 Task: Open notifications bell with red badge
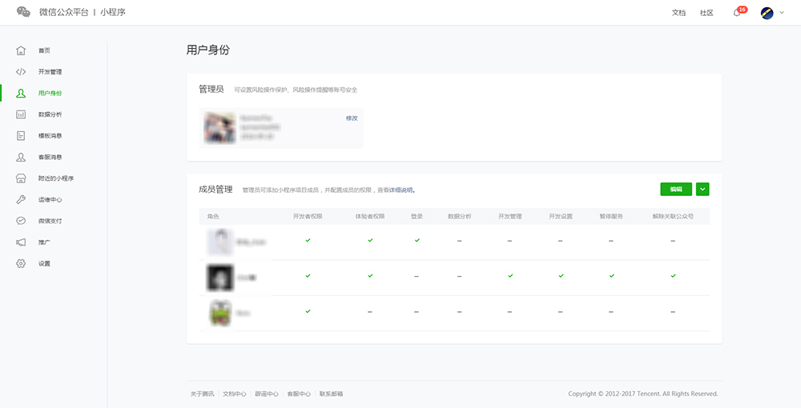737,13
